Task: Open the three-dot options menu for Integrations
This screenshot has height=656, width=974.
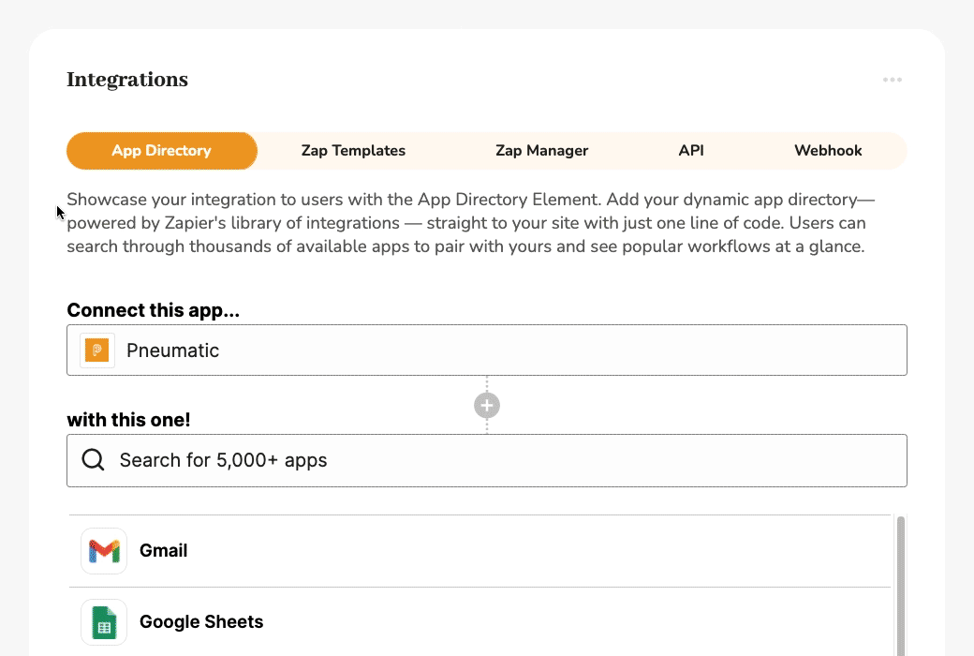Action: coord(892,80)
